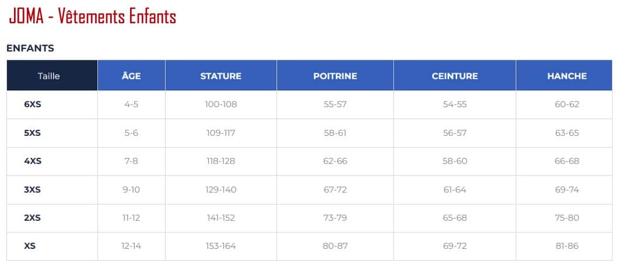This screenshot has height=271, width=623.
Task: Click the CEINTURE column header
Action: pyautogui.click(x=455, y=76)
